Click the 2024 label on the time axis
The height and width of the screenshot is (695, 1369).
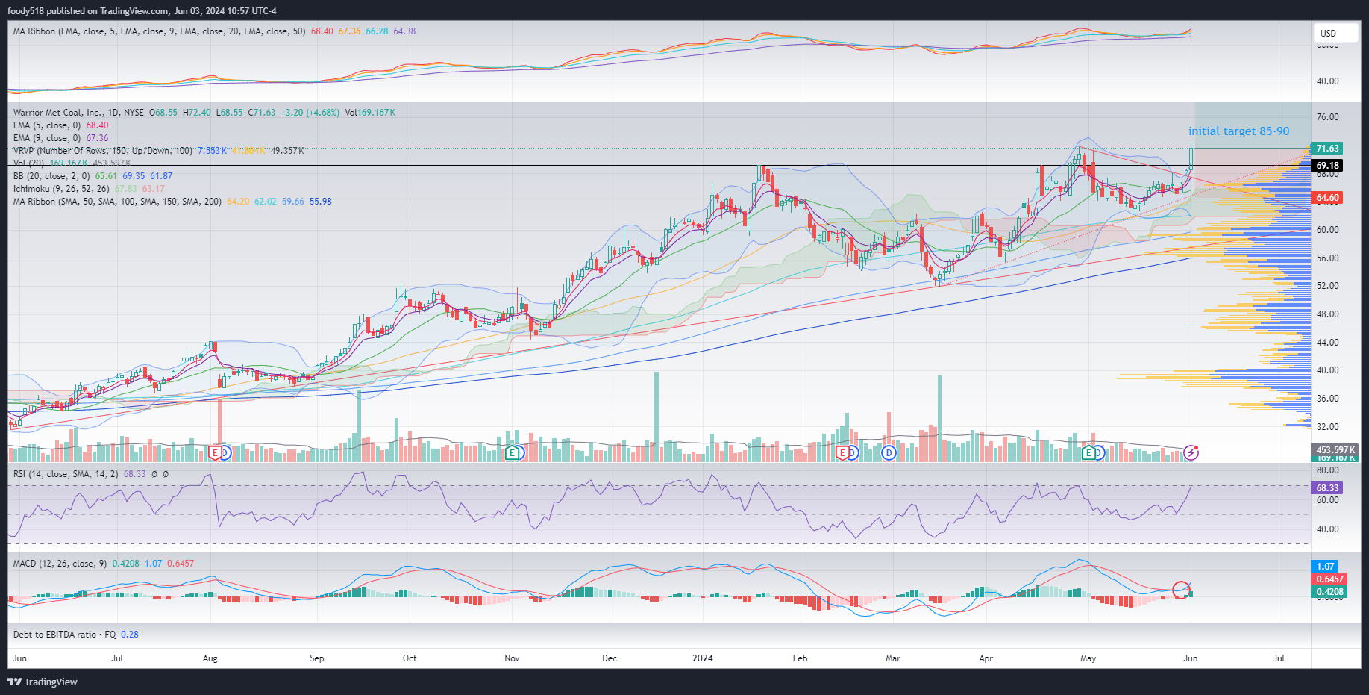click(702, 658)
